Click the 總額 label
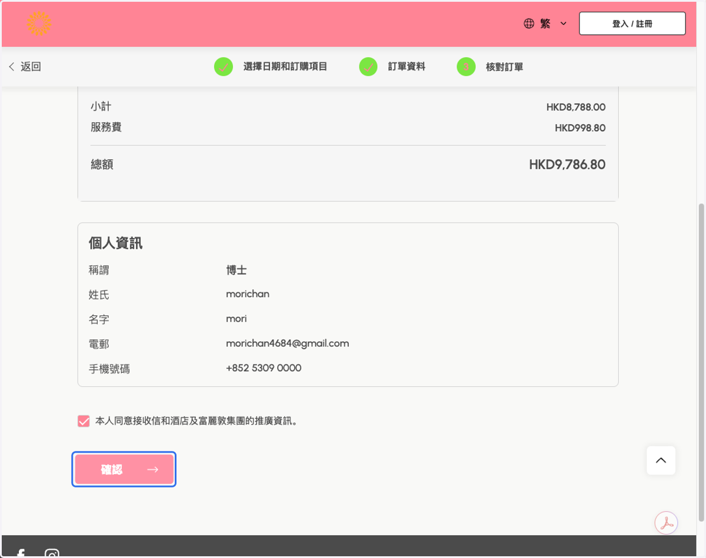 click(x=102, y=165)
